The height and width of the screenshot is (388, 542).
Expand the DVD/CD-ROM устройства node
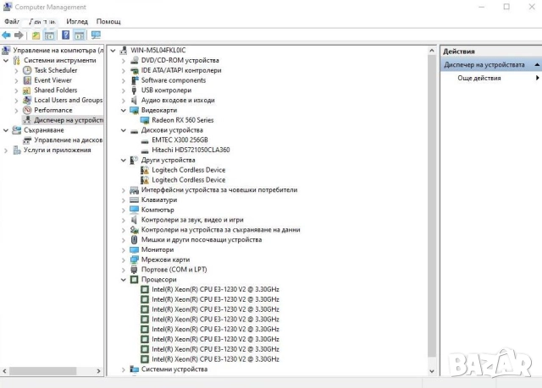pyautogui.click(x=124, y=60)
